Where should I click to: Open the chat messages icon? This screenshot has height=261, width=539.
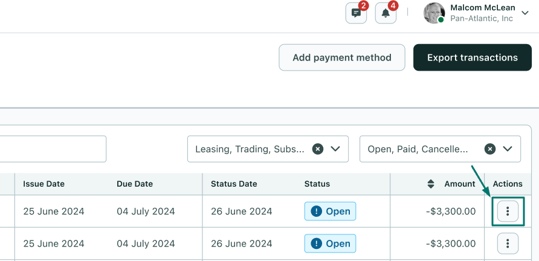click(356, 13)
